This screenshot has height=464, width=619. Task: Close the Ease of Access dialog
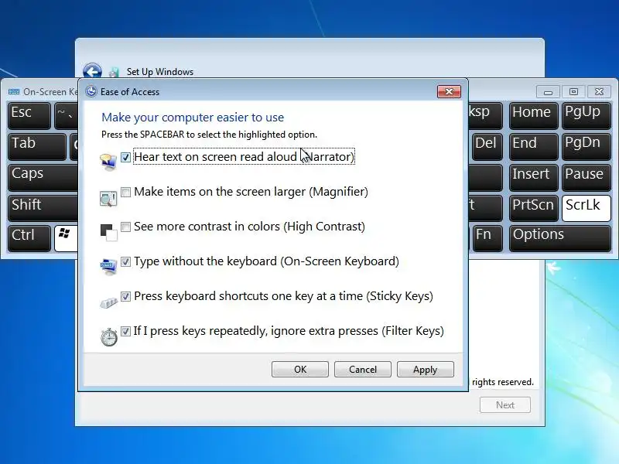click(449, 91)
